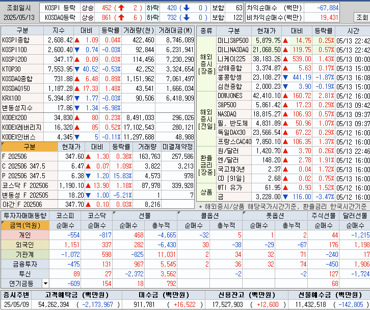Click the 엔/달러 row name
Viewport: 370px width, 310px height.
228,160
